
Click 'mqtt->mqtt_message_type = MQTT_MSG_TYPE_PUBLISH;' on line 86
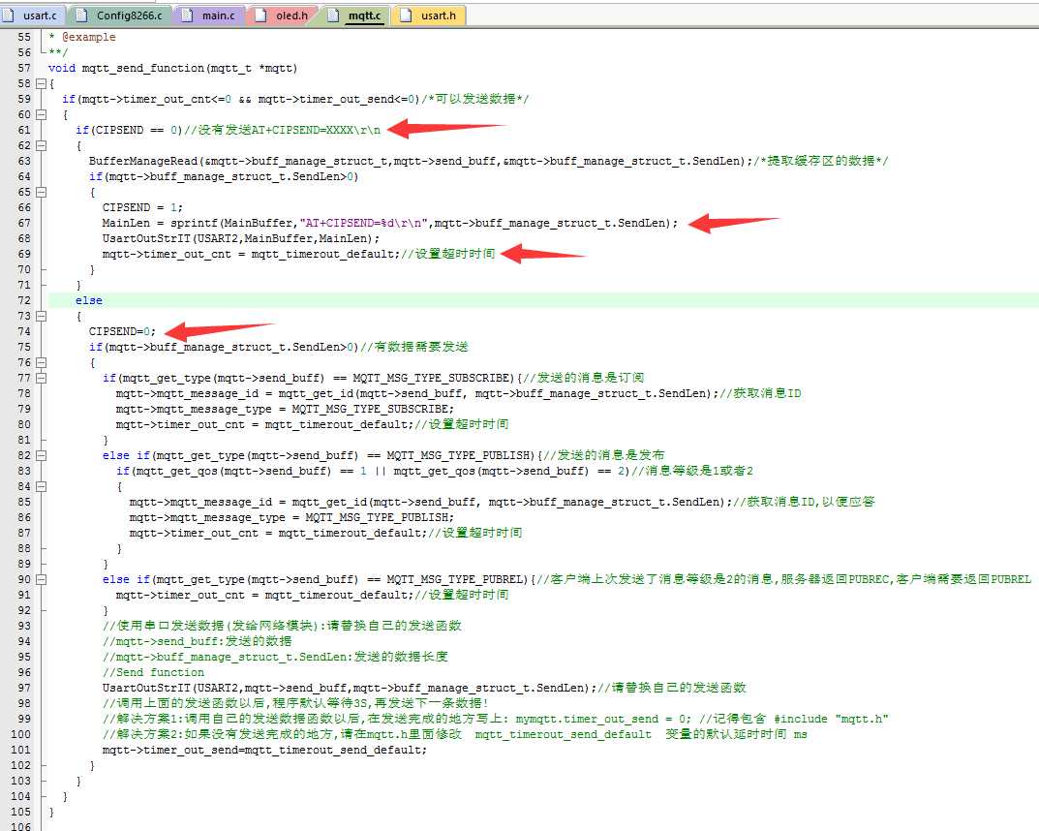[291, 517]
